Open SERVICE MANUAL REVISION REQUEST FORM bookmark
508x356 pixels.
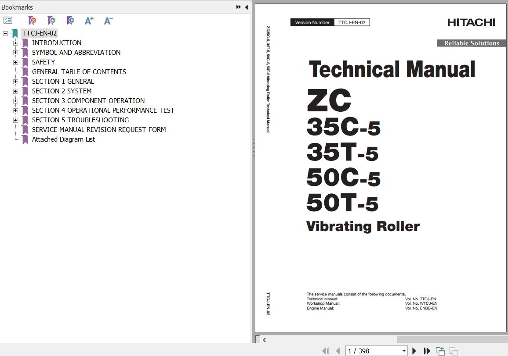99,130
